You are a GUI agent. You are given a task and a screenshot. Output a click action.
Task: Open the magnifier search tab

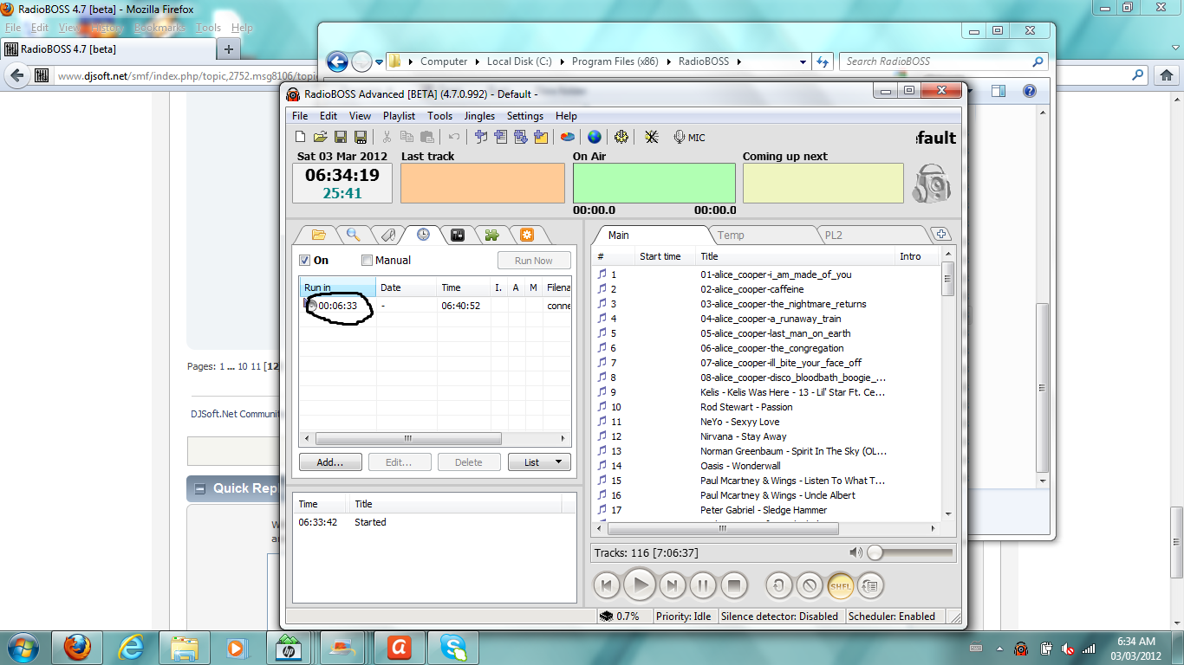(353, 235)
